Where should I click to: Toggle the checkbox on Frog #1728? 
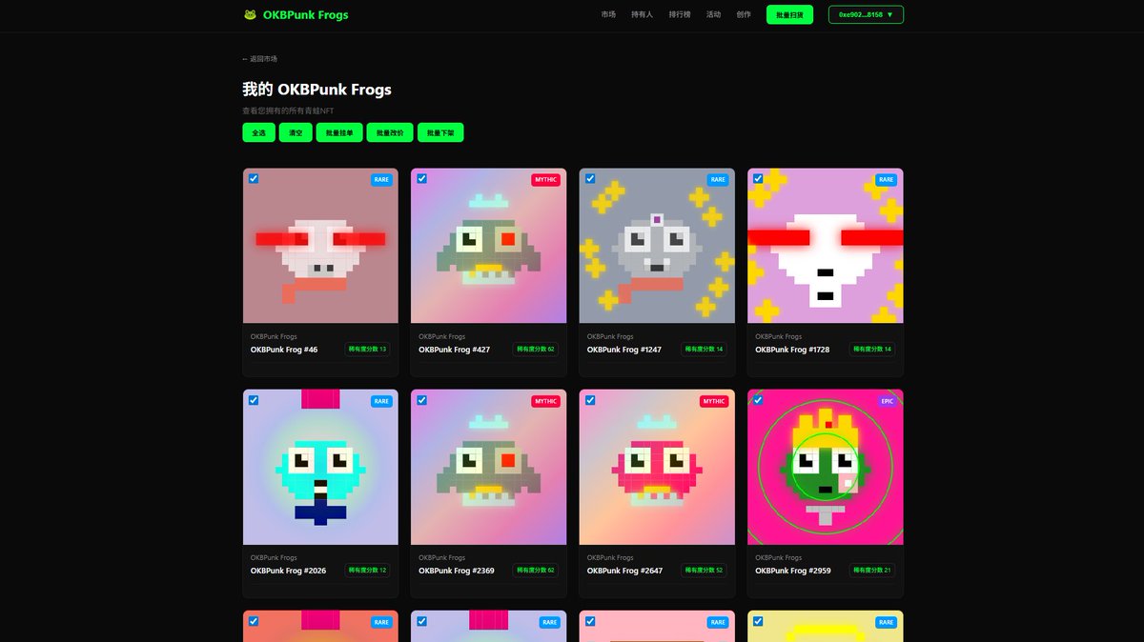pos(758,178)
